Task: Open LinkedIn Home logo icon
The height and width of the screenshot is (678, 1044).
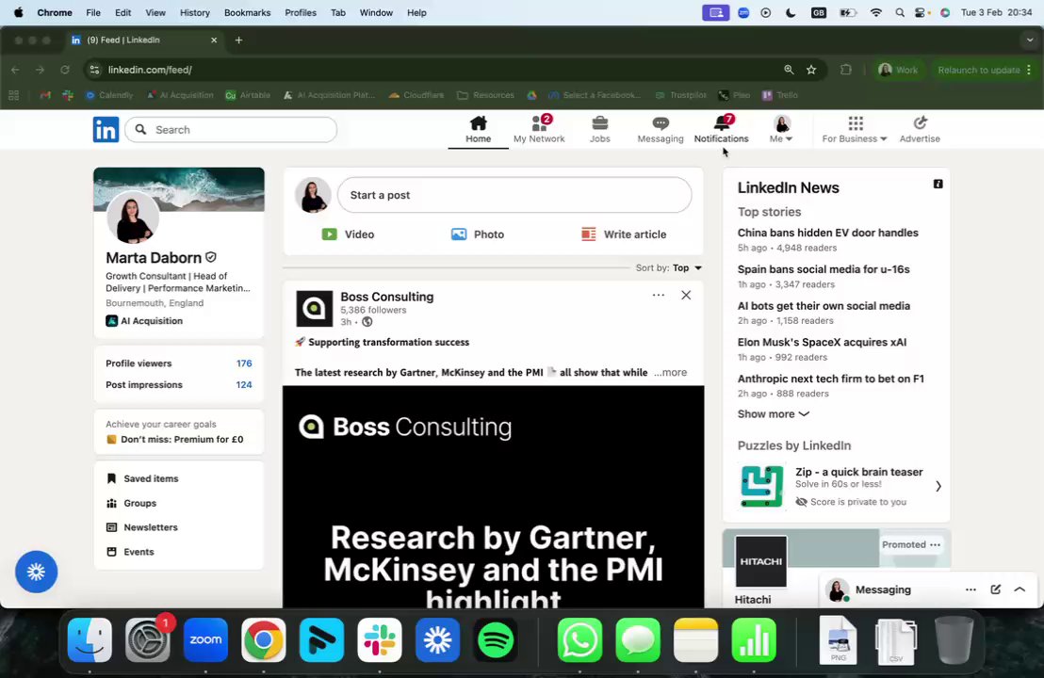Action: (106, 130)
